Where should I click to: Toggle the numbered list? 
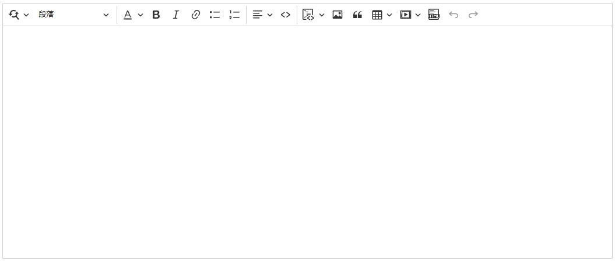point(234,15)
